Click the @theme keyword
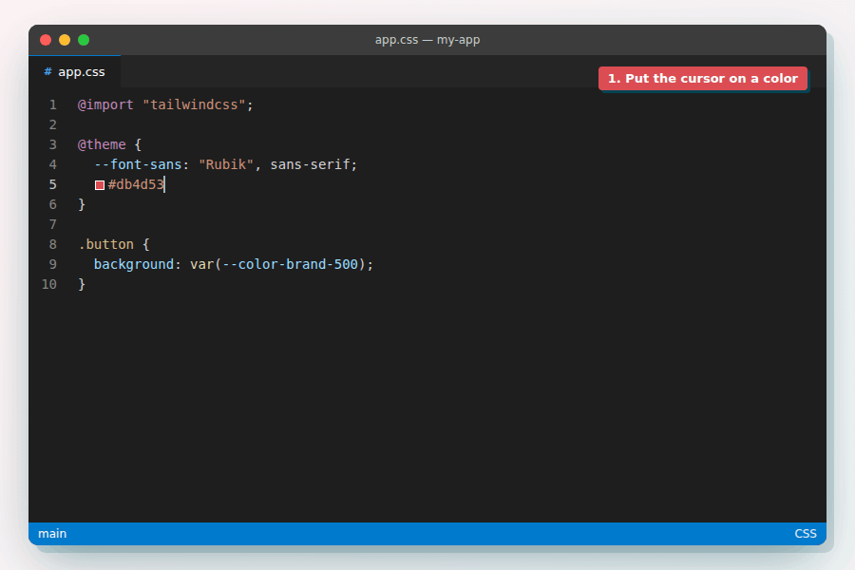The height and width of the screenshot is (570, 855). [102, 144]
